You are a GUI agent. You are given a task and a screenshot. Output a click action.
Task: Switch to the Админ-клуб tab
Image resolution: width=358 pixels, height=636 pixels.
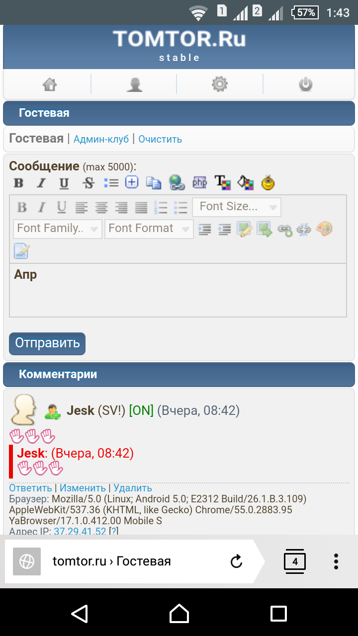pyautogui.click(x=101, y=139)
